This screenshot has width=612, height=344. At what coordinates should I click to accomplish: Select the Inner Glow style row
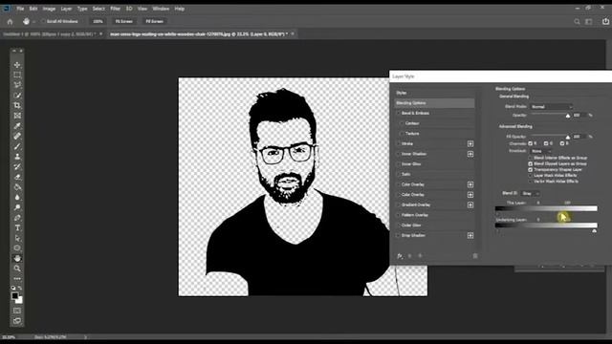pyautogui.click(x=435, y=164)
